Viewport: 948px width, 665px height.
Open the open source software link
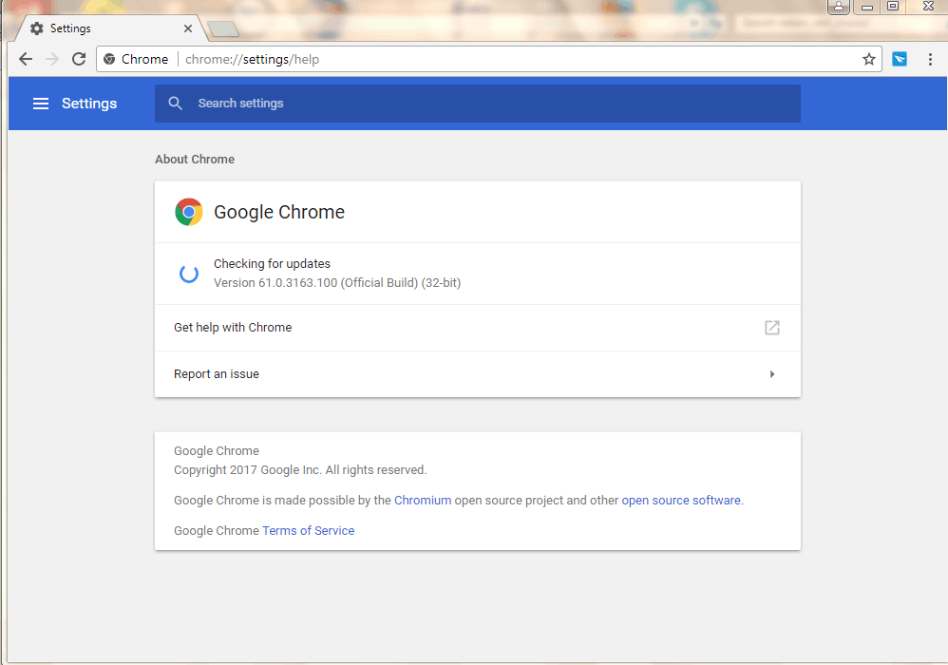pos(681,501)
